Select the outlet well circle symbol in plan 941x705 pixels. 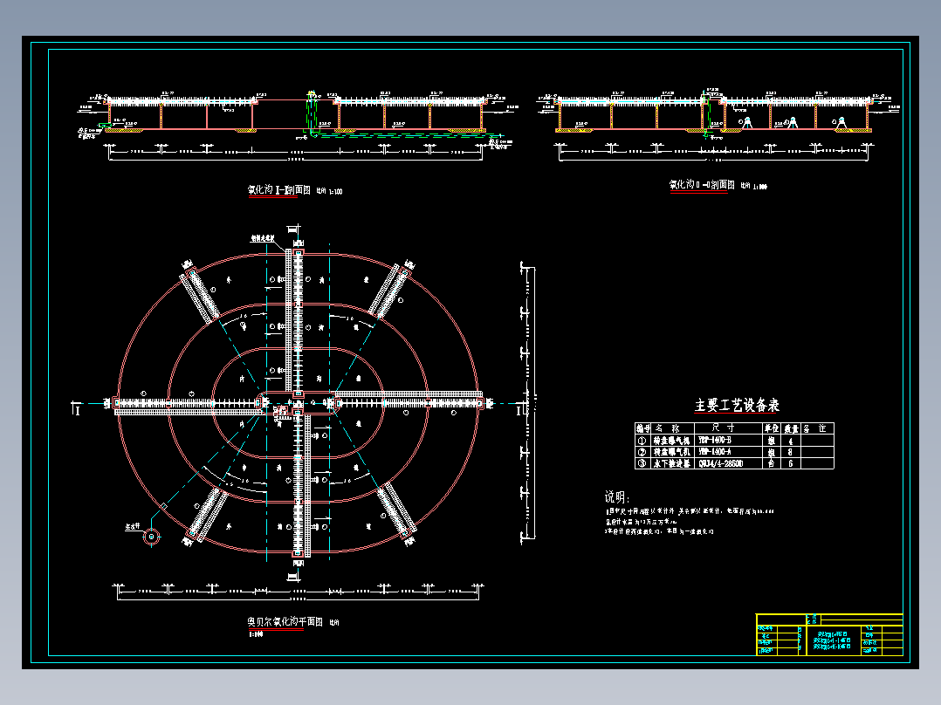coord(151,537)
